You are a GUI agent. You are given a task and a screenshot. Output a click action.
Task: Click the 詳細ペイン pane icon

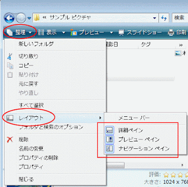pos(110,130)
